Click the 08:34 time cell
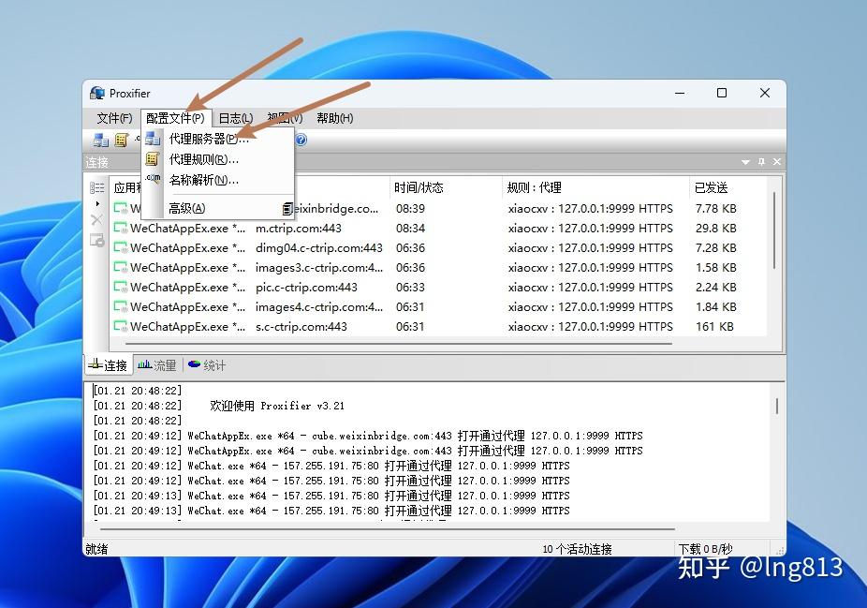Screen dimensions: 867x608 pos(410,229)
